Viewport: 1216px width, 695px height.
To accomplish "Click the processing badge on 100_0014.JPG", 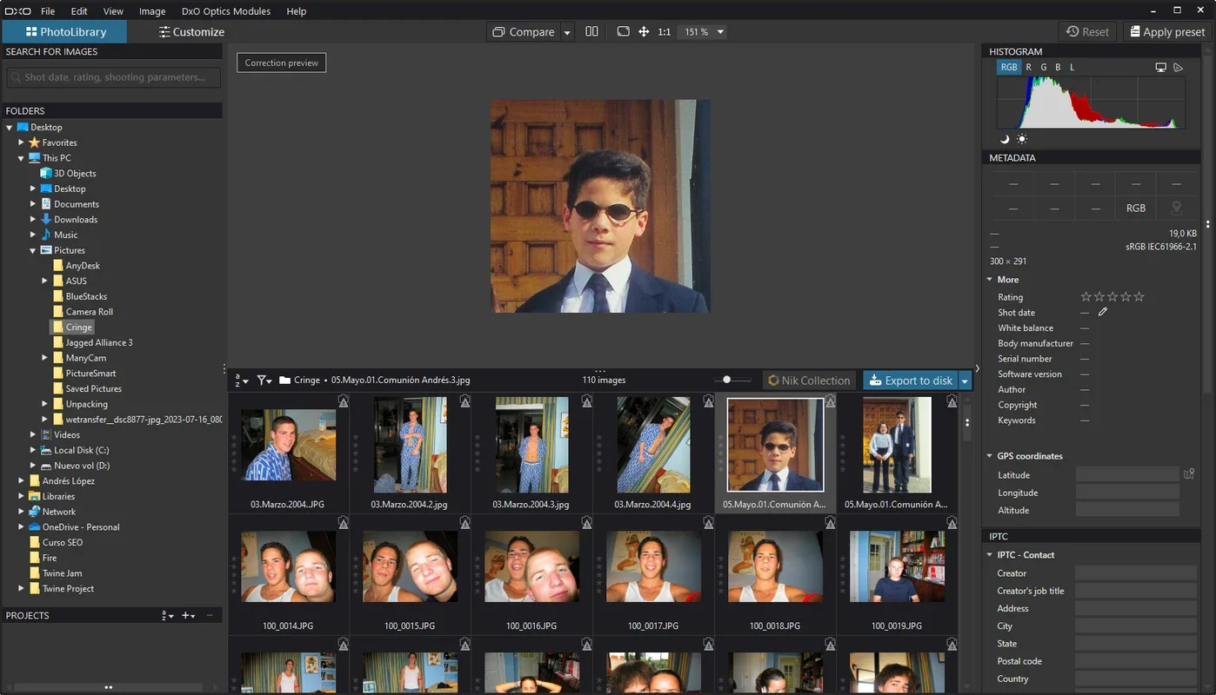I will 344,522.
